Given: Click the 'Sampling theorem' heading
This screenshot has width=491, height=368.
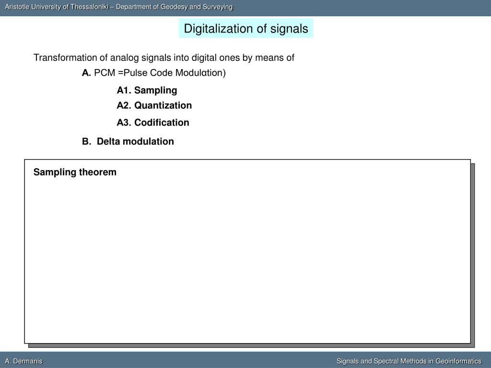Looking at the screenshot, I should pos(75,172).
